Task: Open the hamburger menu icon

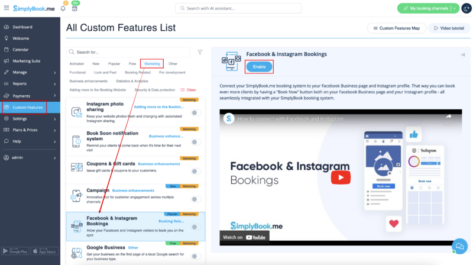Action: [x=7, y=8]
